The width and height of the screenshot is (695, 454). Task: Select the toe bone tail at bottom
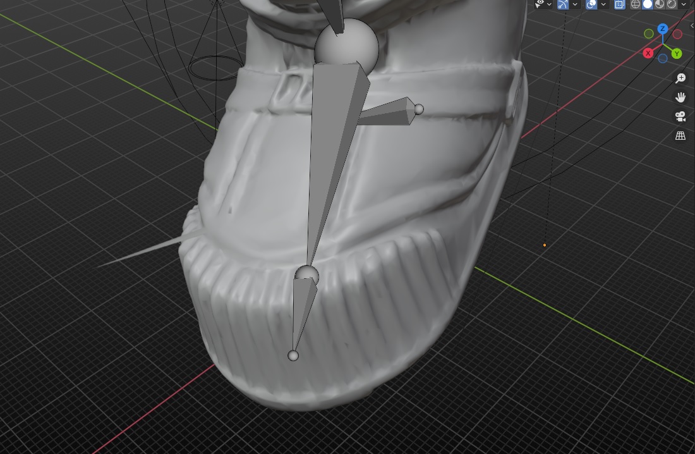pos(293,356)
